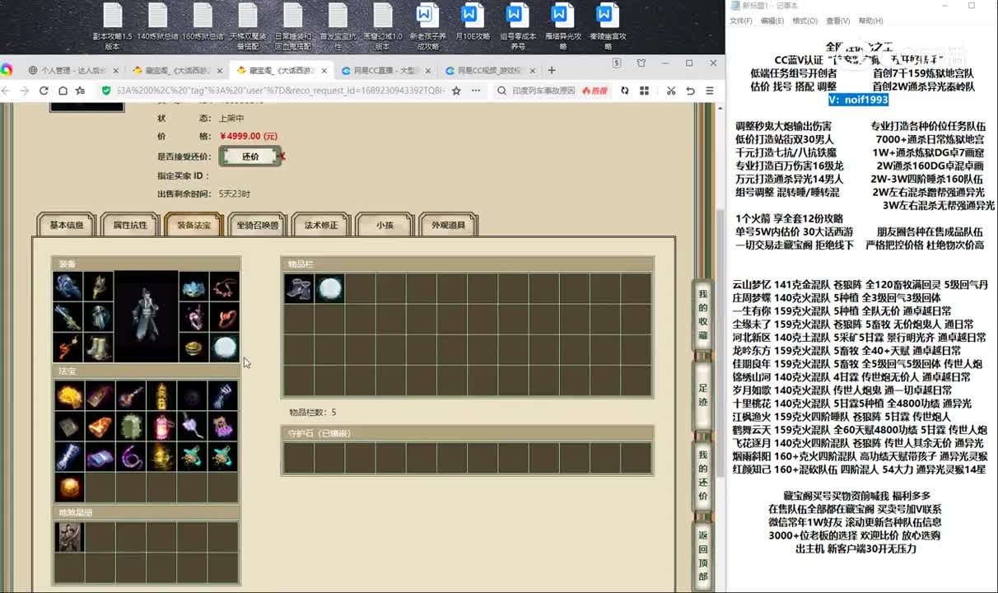Click the scissors screenshot icon in browser
This screenshot has height=593, width=998.
click(x=671, y=91)
